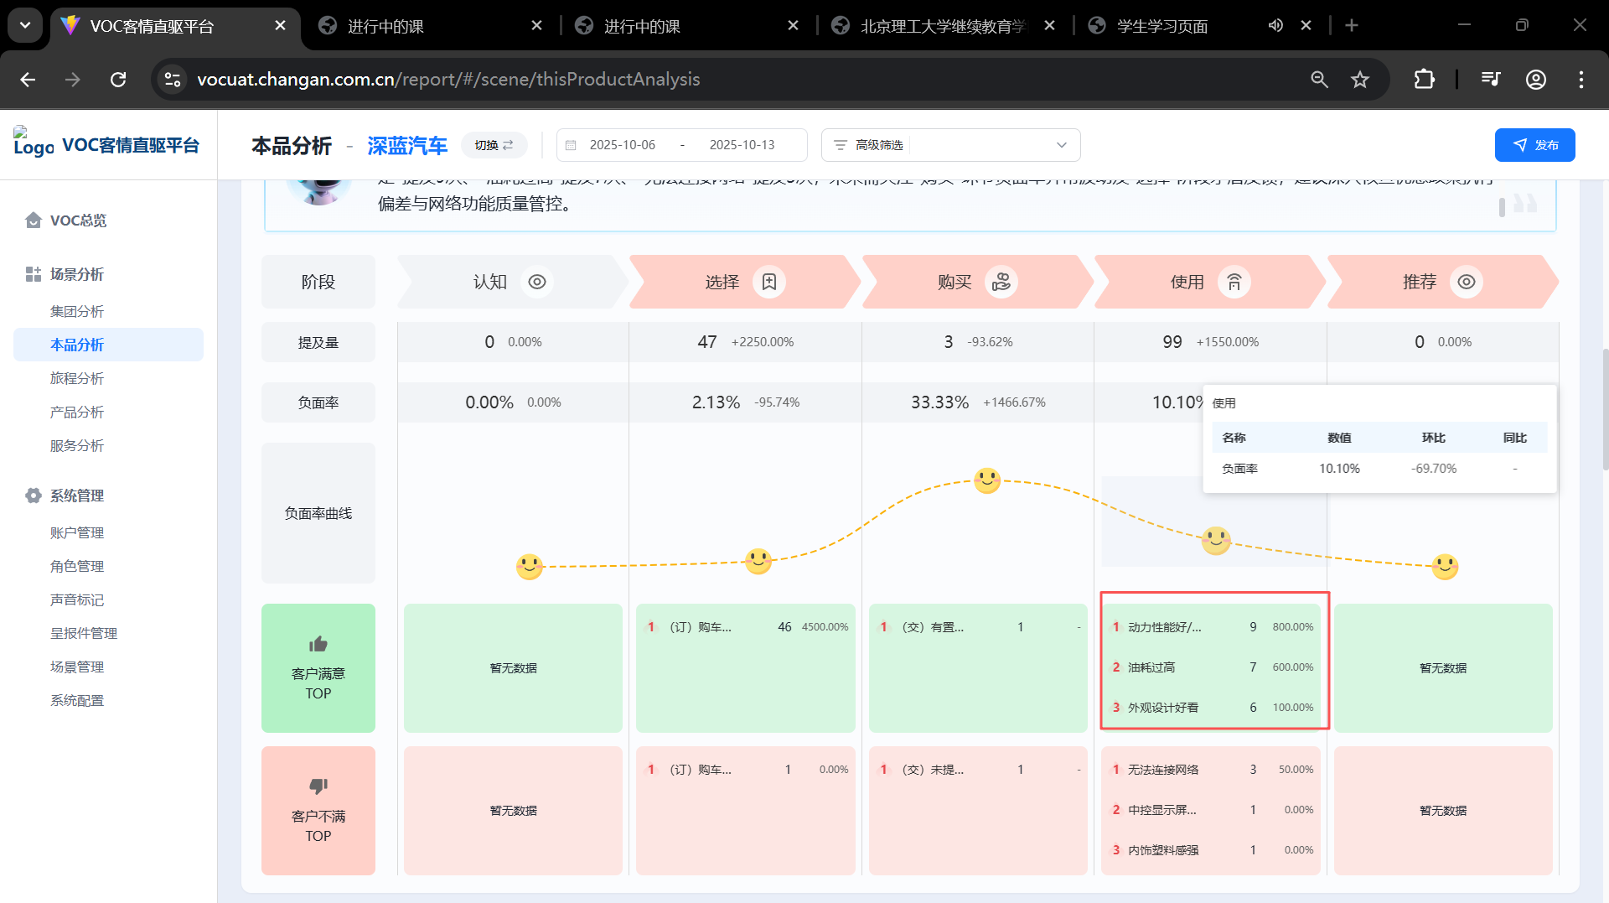Open 旅程分析 in the sidebar
Image resolution: width=1609 pixels, height=903 pixels.
click(76, 378)
